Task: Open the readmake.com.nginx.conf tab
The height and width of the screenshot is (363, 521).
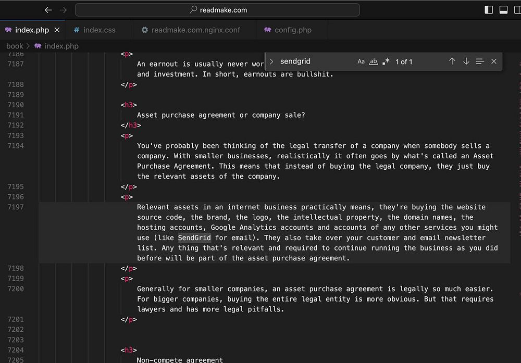Action: tap(195, 30)
